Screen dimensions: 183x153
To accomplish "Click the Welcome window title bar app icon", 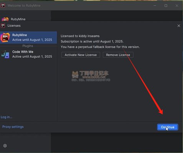I will coord(3,5).
